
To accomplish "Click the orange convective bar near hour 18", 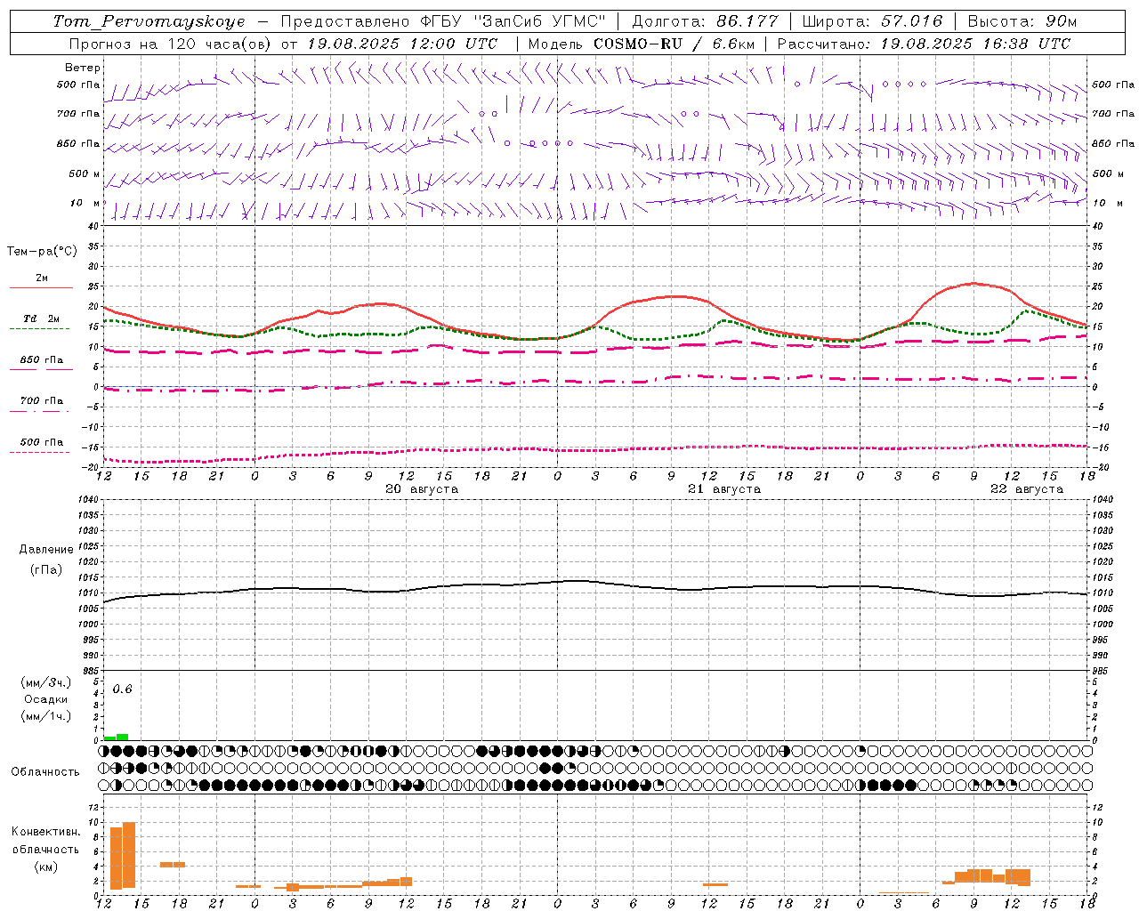I will [x=173, y=864].
